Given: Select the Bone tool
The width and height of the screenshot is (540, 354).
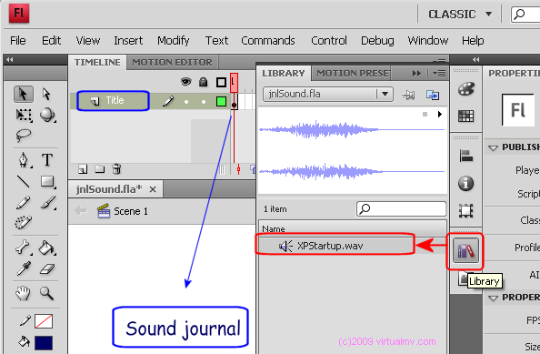Looking at the screenshot, I should 24,248.
